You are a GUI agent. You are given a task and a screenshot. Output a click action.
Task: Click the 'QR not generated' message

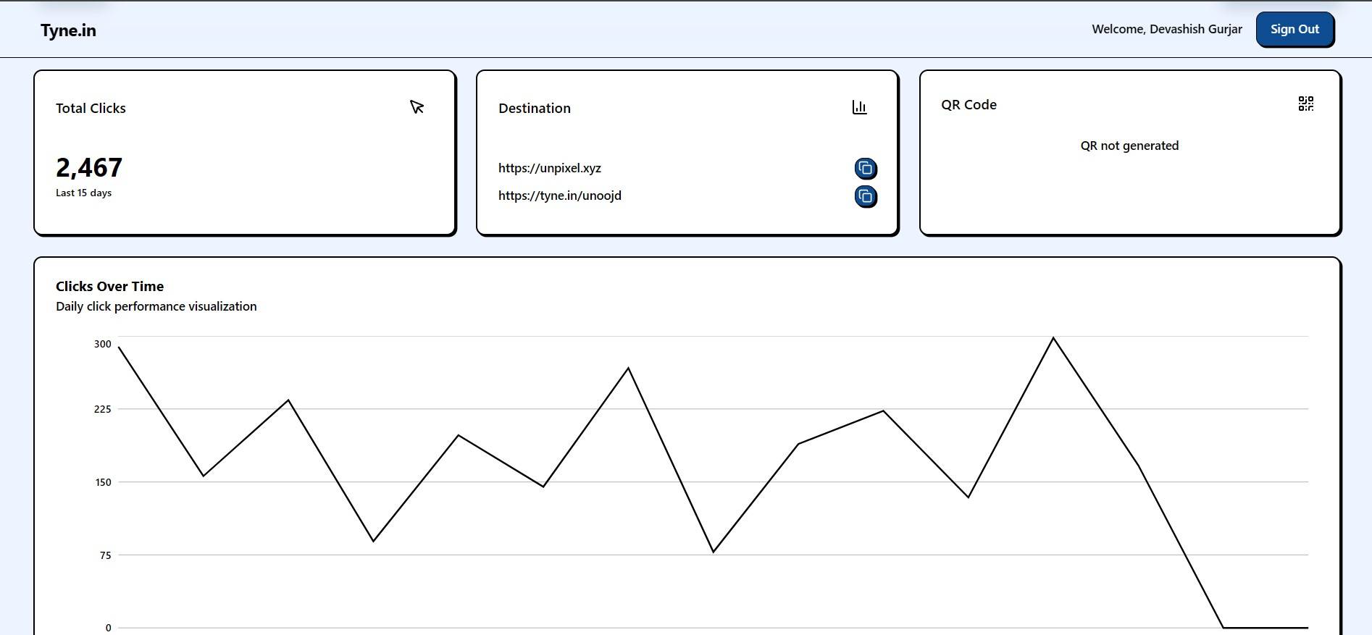pos(1129,146)
